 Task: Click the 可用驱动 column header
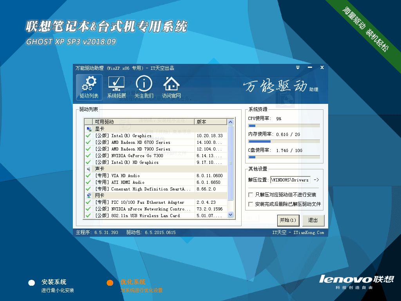(x=143, y=122)
